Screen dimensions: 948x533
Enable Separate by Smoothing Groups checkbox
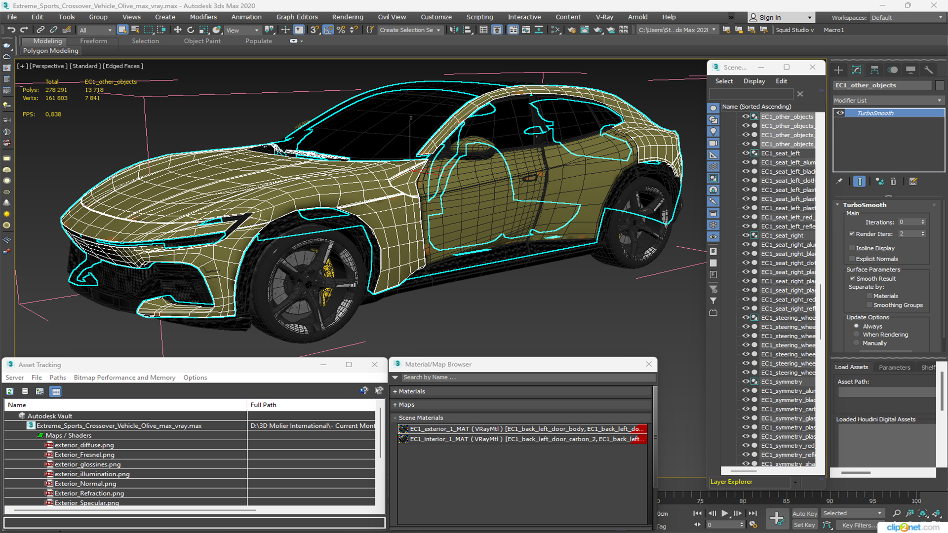[x=869, y=305]
